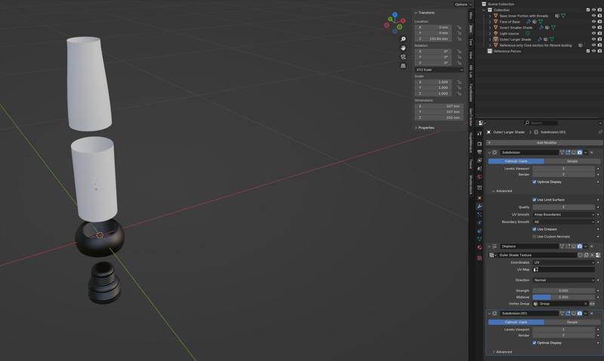This screenshot has height=361, width=604.
Task: Open the Output properties tab icon
Action: click(479, 151)
